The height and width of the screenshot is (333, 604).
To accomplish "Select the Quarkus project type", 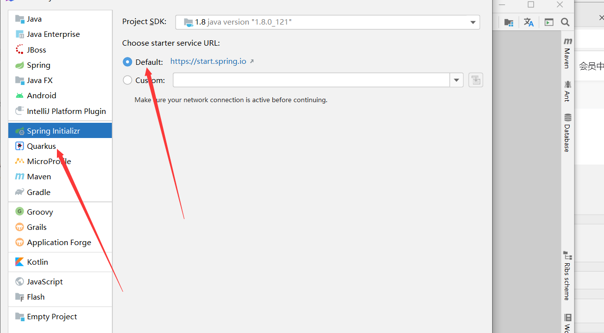I will [42, 146].
